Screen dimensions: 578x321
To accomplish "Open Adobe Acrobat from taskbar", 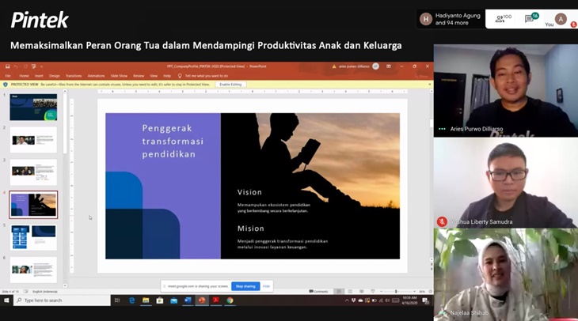I will (215, 300).
